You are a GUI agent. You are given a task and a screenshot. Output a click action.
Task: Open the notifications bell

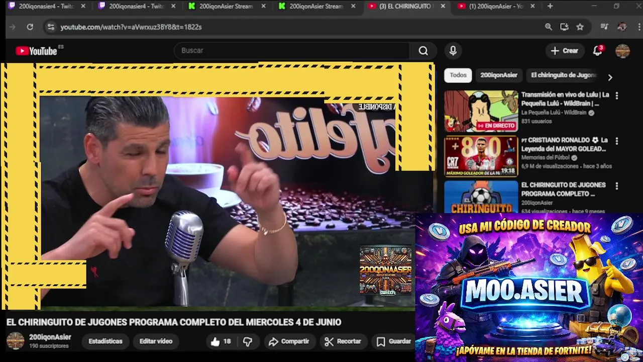pos(597,51)
